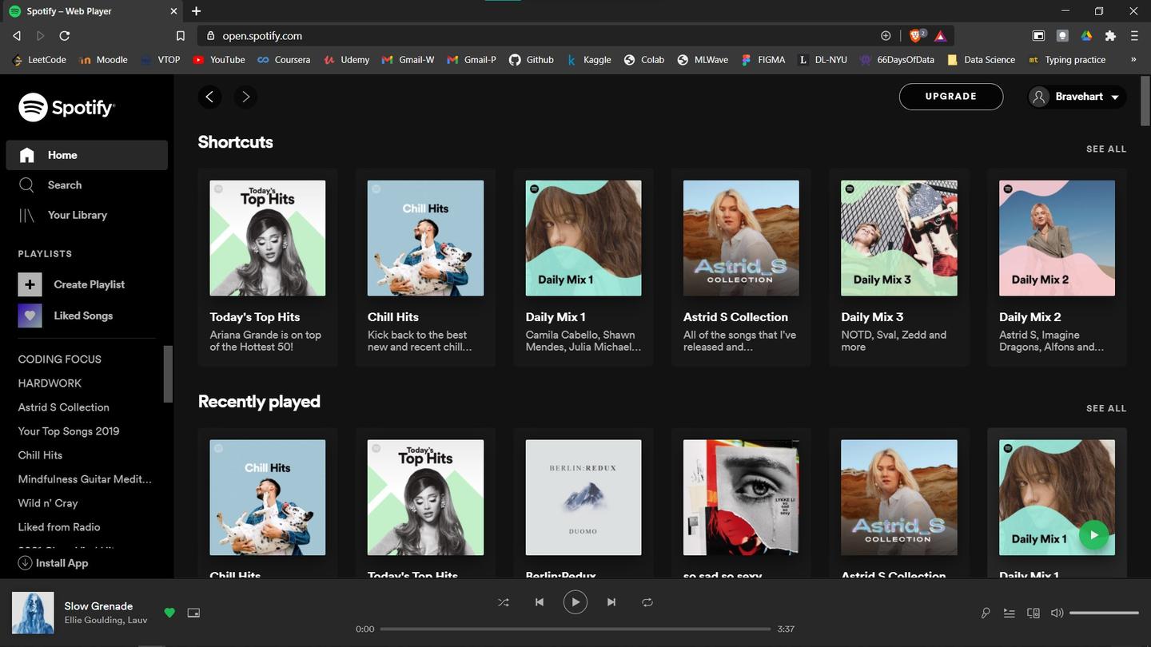This screenshot has width=1151, height=647.
Task: Expand the bookmarks overflow chevron
Action: [x=1133, y=60]
